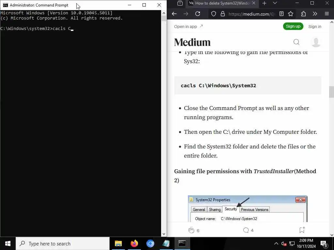Screen dimensions: 334x250
Task: Go back in the Firefox browser
Action: pyautogui.click(x=174, y=14)
